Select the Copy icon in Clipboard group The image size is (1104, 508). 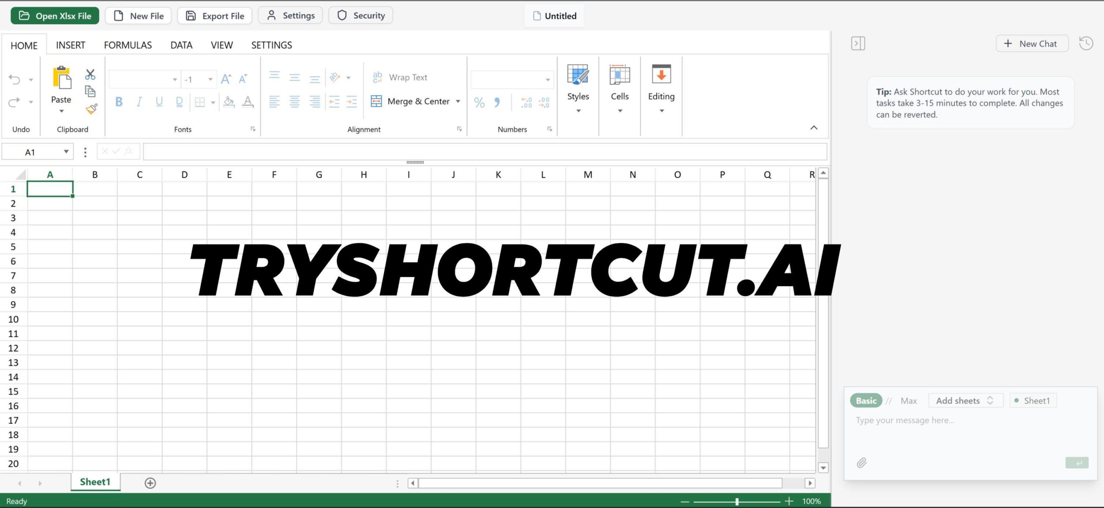91,91
